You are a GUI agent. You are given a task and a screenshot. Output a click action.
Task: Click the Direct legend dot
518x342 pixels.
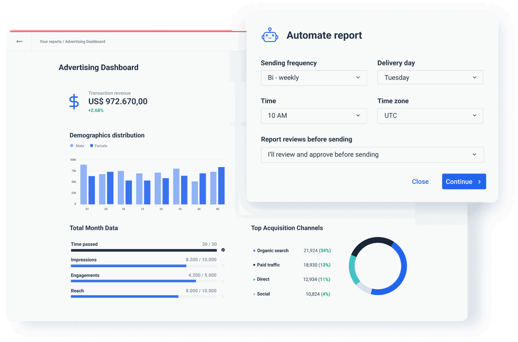[x=254, y=279]
